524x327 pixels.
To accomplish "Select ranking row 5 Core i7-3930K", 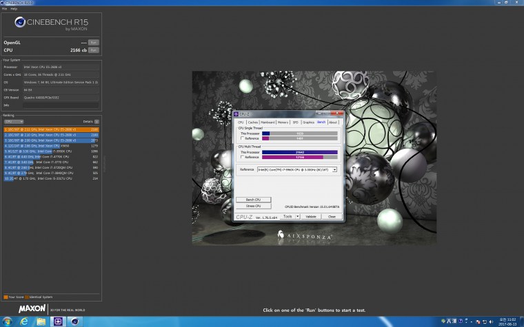I will tap(52, 151).
